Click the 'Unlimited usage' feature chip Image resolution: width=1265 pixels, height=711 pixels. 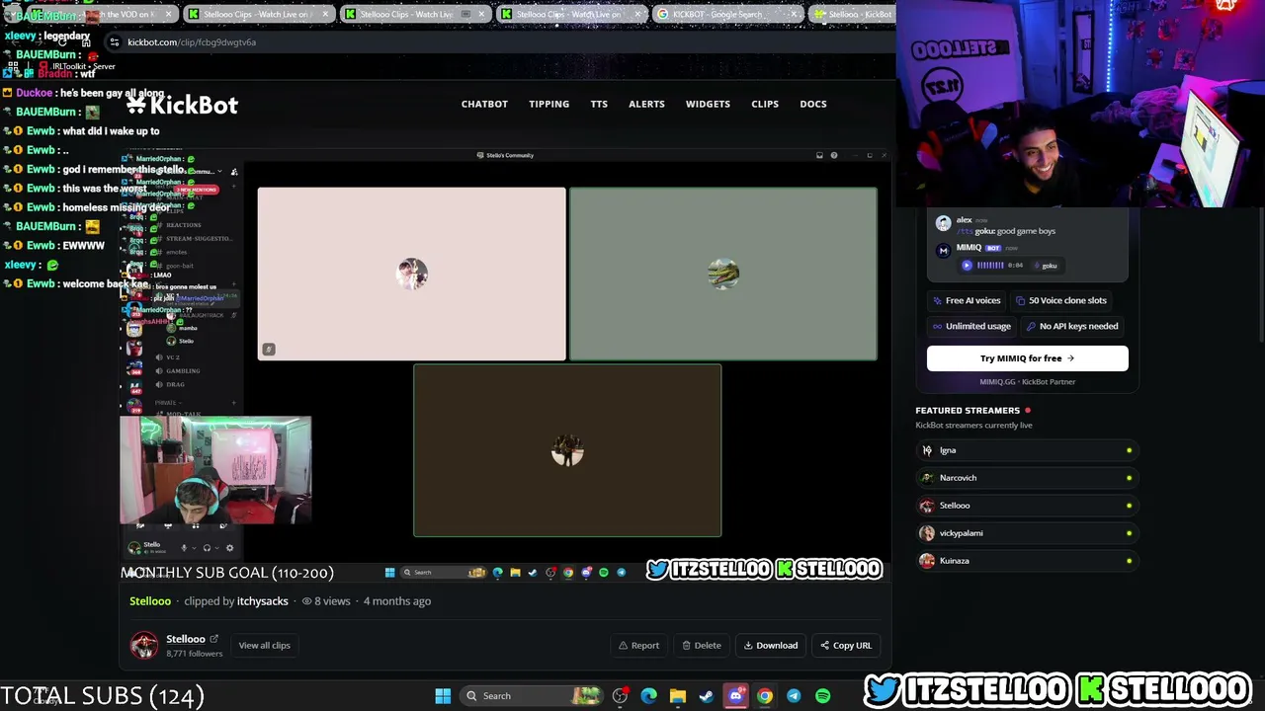coord(971,326)
